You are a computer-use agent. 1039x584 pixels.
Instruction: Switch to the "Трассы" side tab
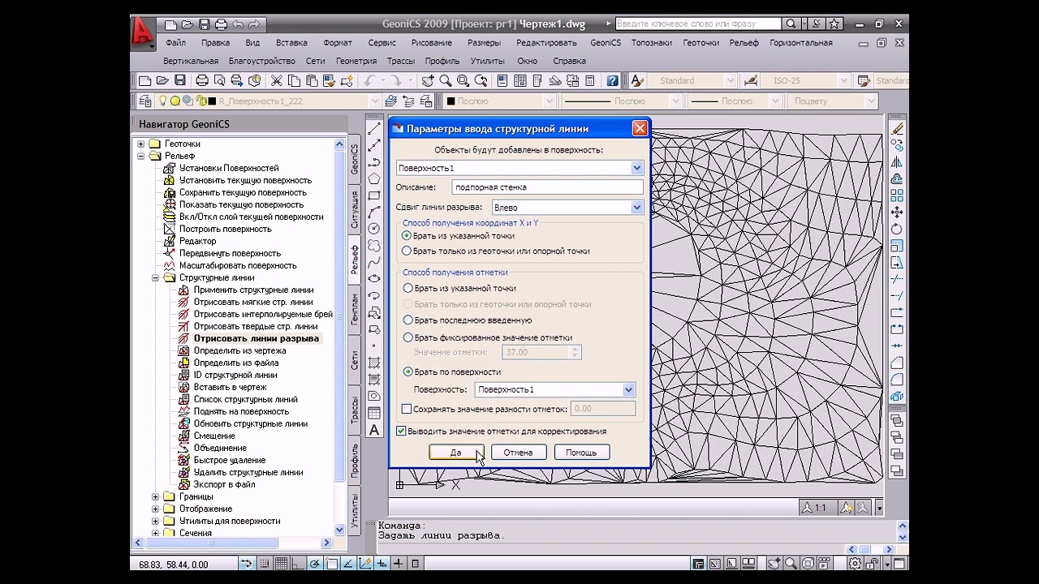(355, 410)
